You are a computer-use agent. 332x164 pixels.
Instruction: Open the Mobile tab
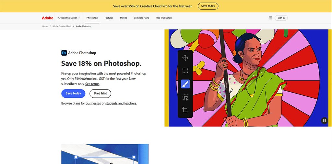tap(124, 18)
